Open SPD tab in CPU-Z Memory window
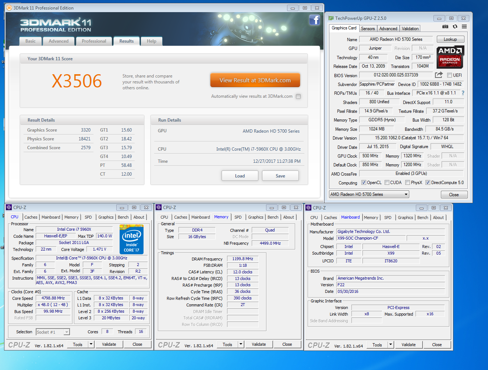 [x=238, y=217]
